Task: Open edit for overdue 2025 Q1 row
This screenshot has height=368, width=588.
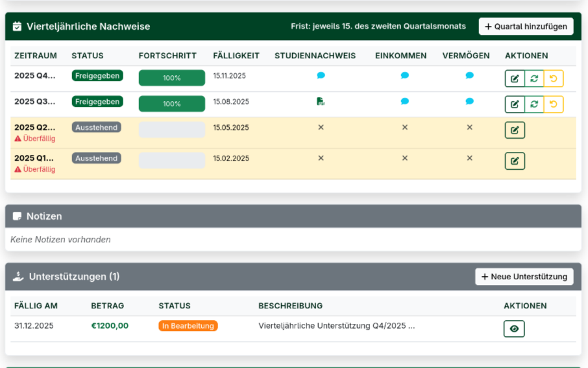Action: tap(515, 161)
